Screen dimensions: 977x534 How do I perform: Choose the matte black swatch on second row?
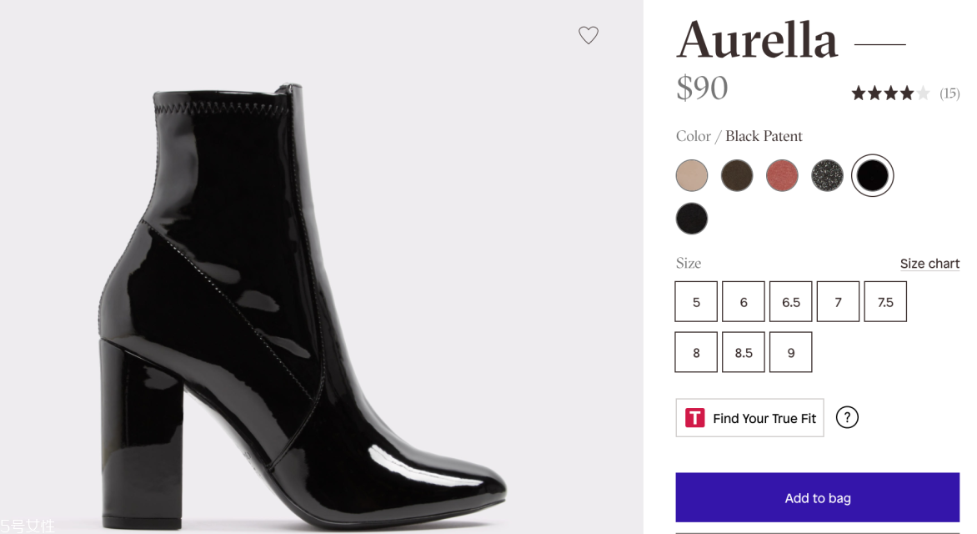692,219
